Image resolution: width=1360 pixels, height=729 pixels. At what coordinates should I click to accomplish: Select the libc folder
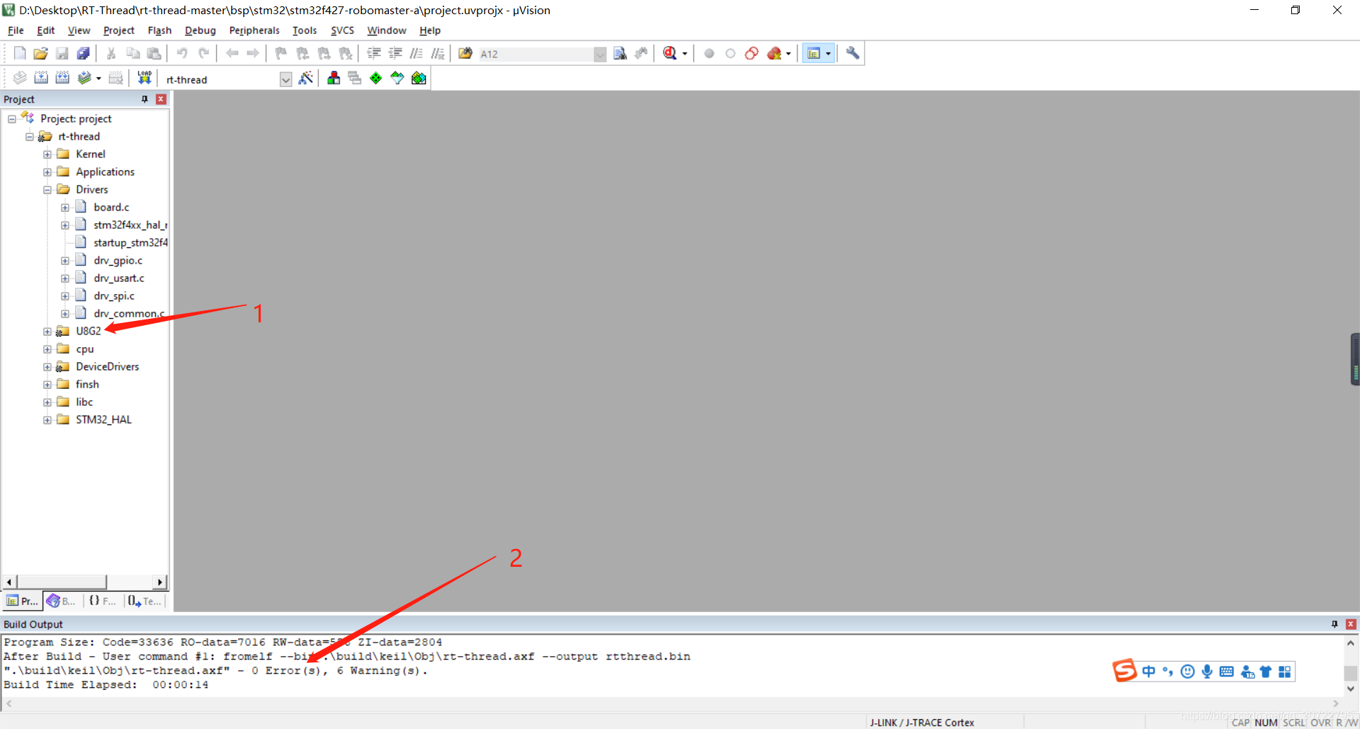(84, 402)
